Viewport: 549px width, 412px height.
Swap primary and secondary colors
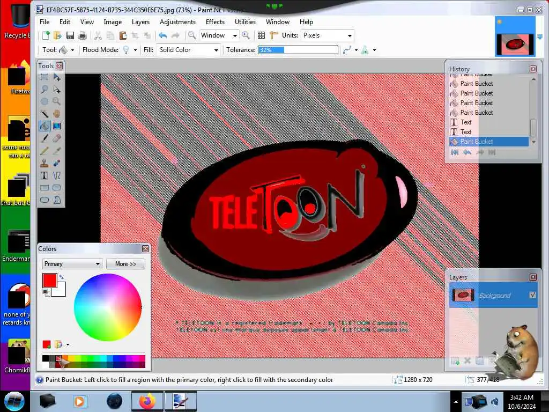click(62, 277)
